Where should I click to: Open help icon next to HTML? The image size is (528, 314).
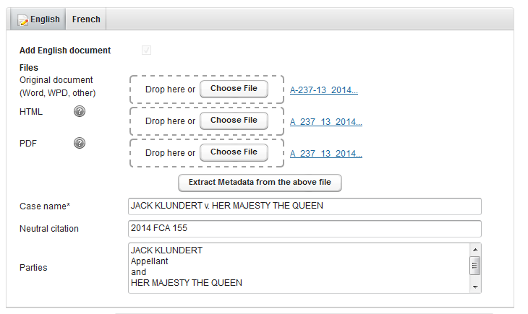point(80,111)
